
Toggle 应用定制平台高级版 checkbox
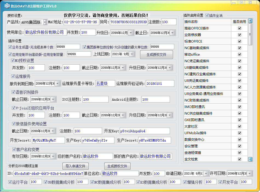[x=10, y=54]
